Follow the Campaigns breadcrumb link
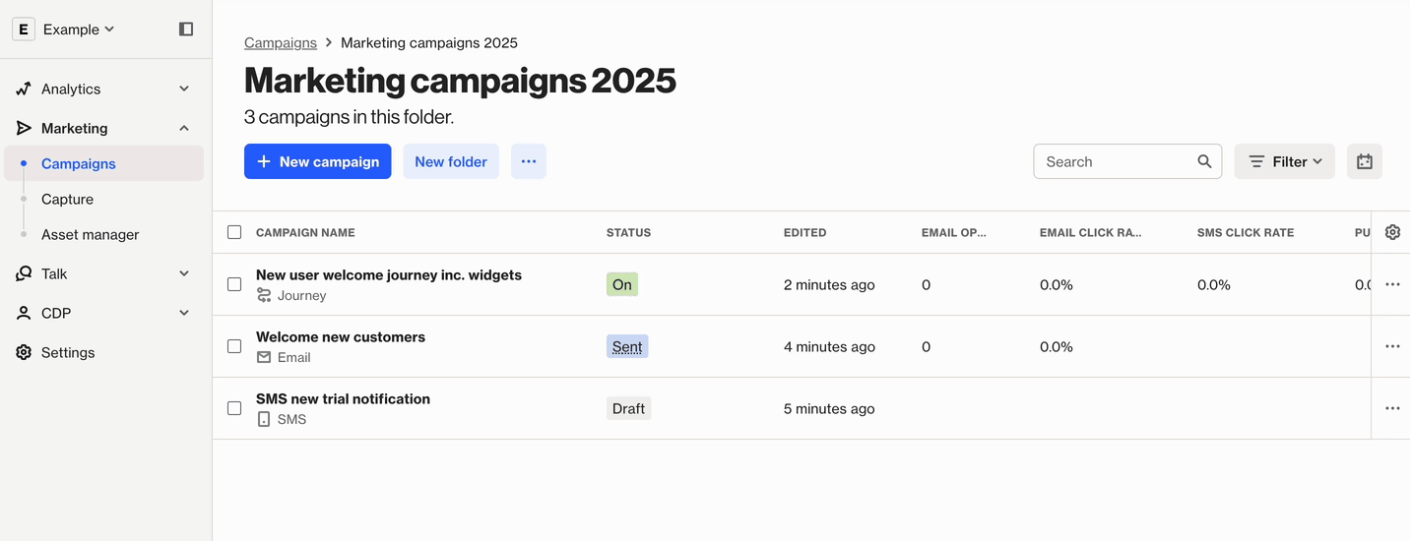The image size is (1411, 541). 281,43
